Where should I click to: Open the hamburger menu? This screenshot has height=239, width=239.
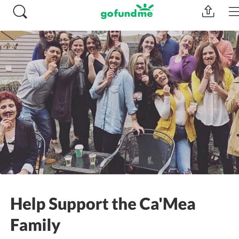point(234,11)
